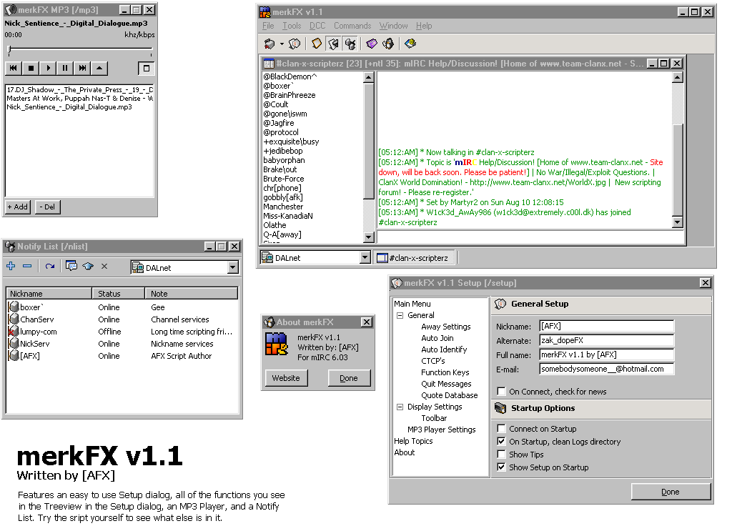
Task: Open the DALnet network dropdown in Notify List
Action: click(232, 267)
